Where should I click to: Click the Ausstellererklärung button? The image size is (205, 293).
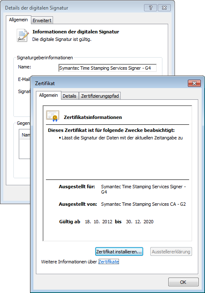pos(171,252)
